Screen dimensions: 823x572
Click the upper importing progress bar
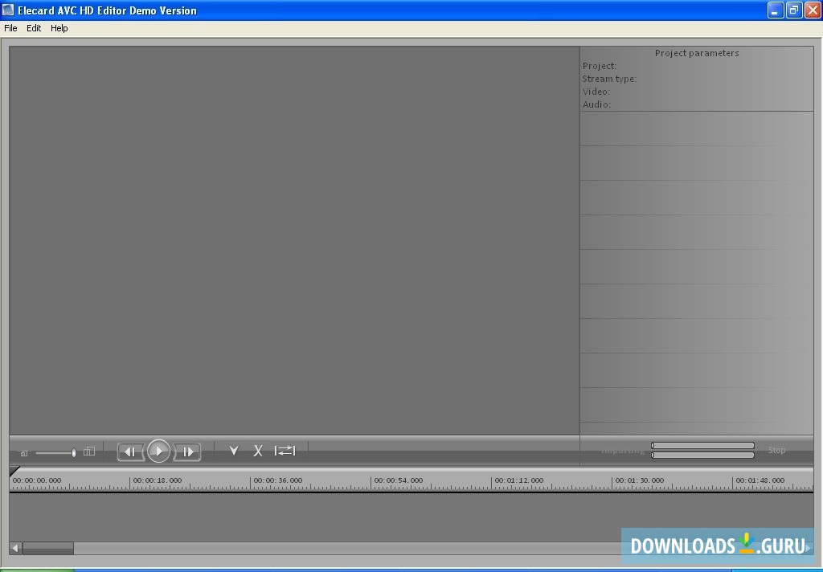tap(702, 446)
